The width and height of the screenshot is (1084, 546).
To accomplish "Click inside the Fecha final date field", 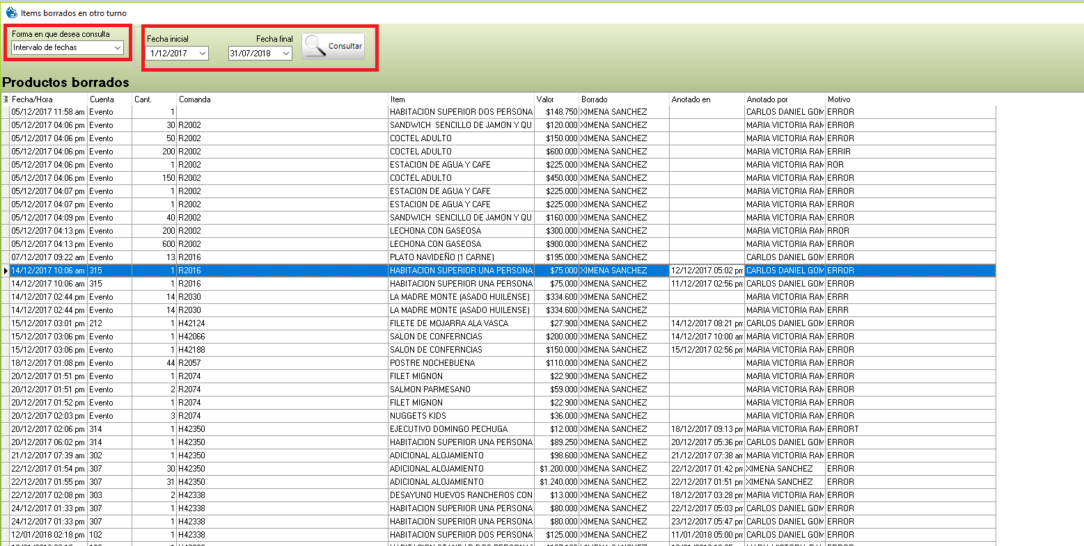I will point(253,54).
